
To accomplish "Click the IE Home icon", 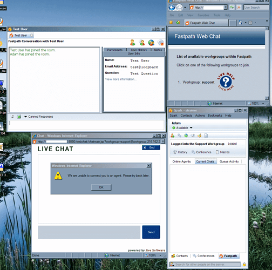I will (x=241, y=23).
